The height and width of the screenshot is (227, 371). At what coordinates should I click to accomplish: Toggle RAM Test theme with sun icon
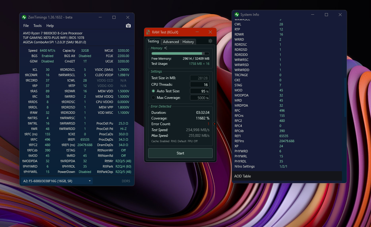[210, 41]
